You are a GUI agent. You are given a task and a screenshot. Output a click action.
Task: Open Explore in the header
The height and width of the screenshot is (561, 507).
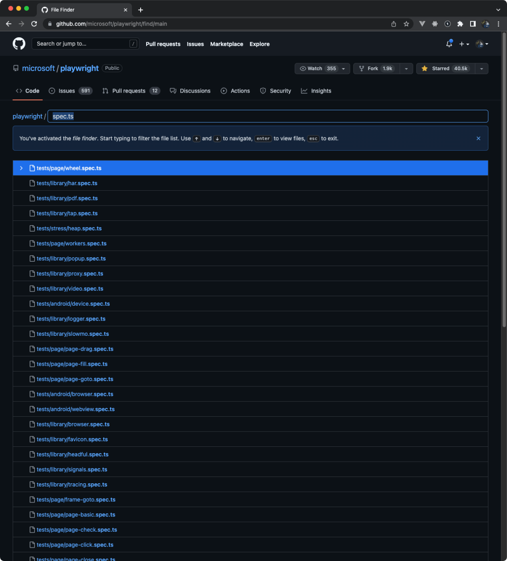(260, 44)
